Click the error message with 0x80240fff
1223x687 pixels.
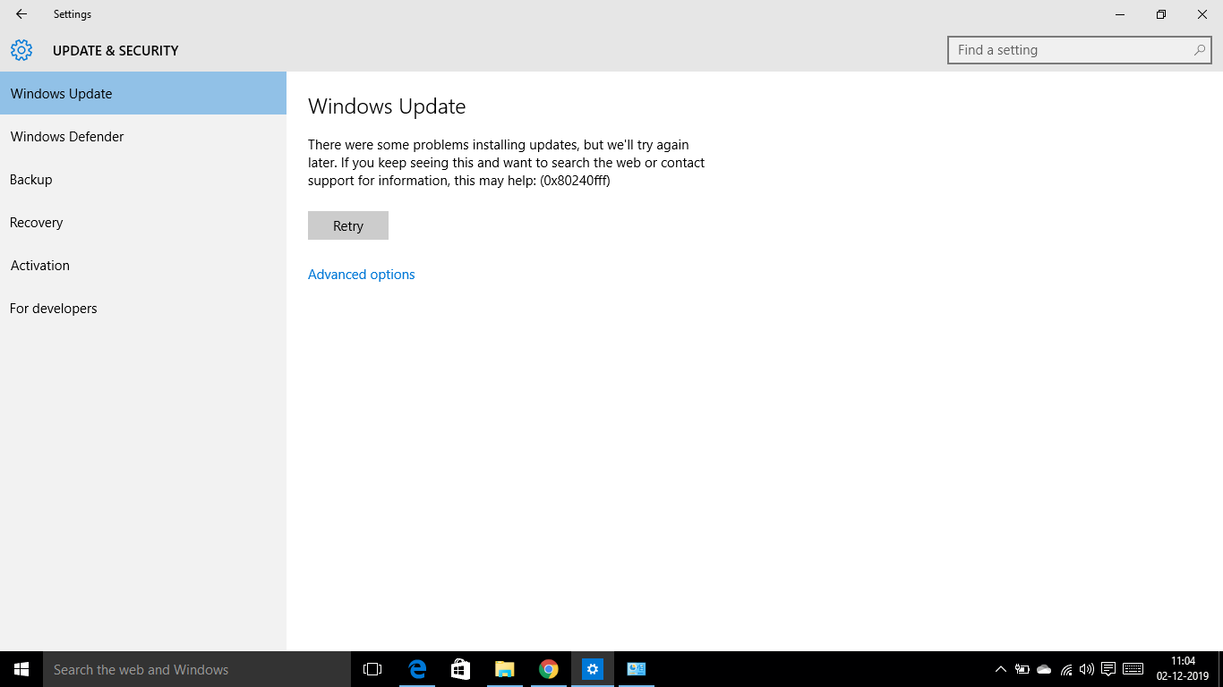(506, 163)
